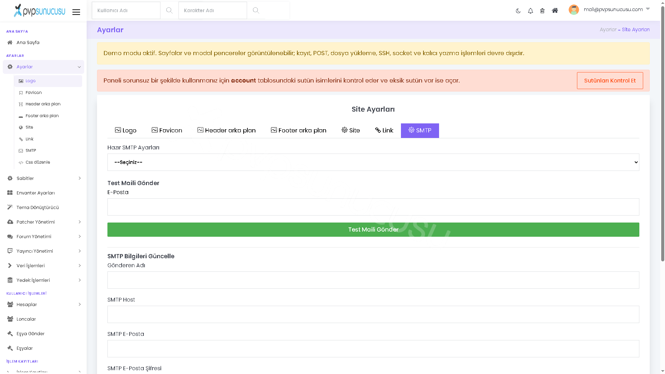Click search icon next to Karakter Adı

pyautogui.click(x=256, y=10)
